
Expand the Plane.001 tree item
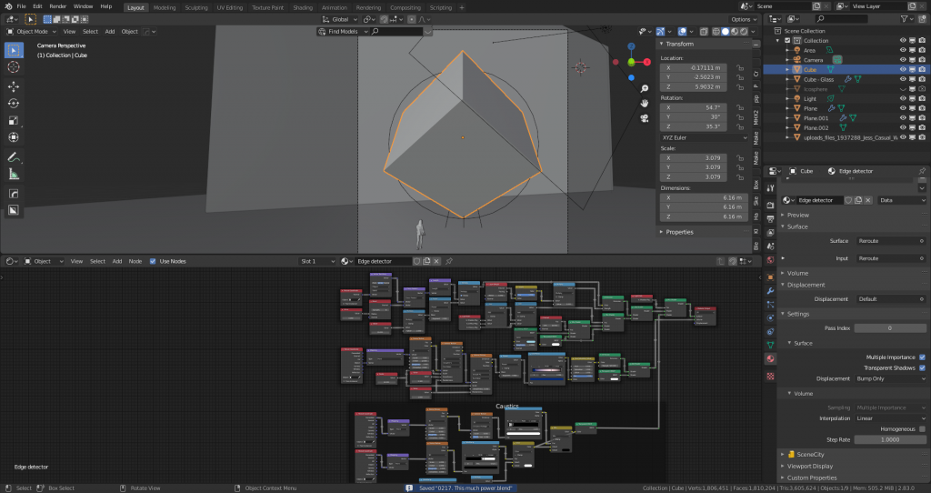(x=788, y=118)
